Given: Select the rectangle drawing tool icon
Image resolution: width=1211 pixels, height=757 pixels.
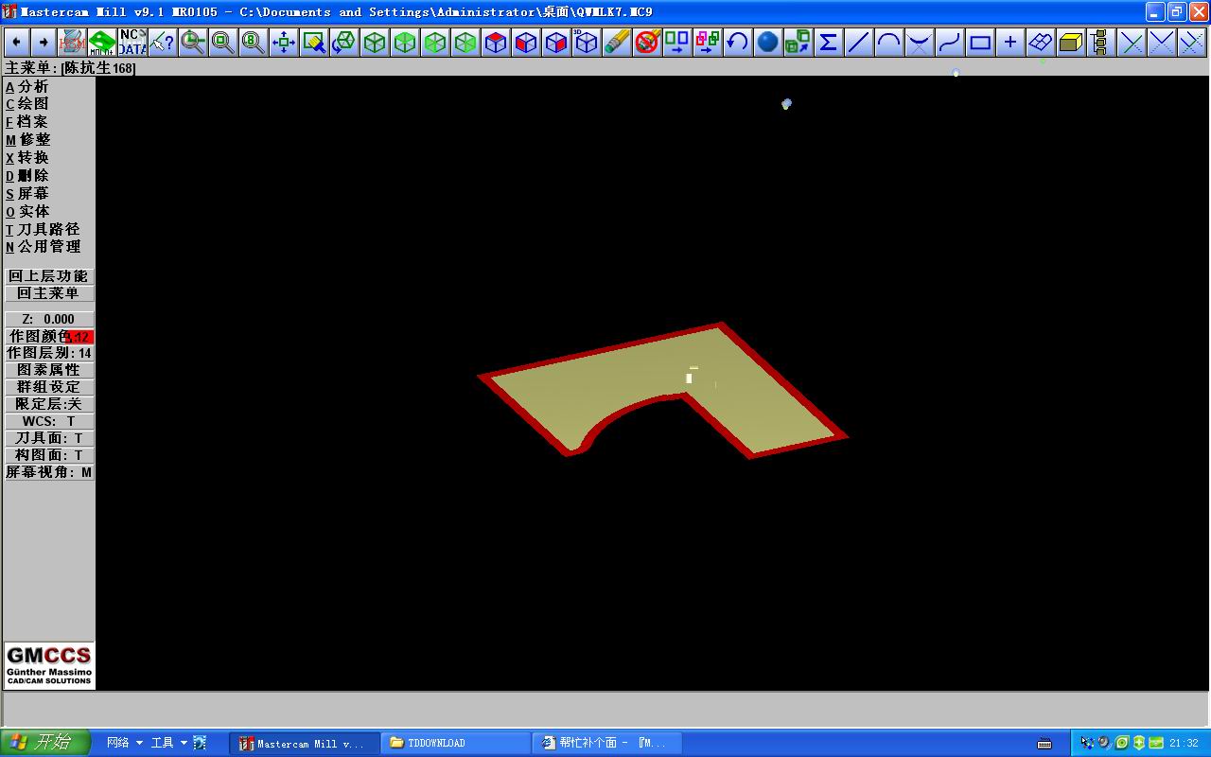Looking at the screenshot, I should (980, 43).
